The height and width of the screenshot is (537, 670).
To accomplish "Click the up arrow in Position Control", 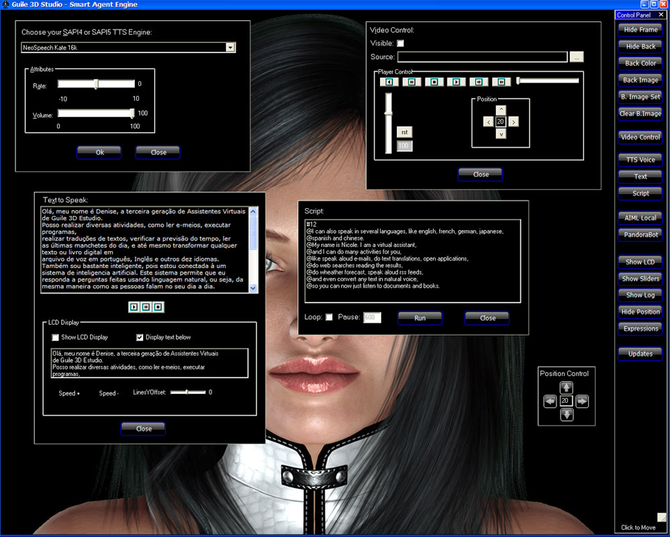I will [x=567, y=387].
